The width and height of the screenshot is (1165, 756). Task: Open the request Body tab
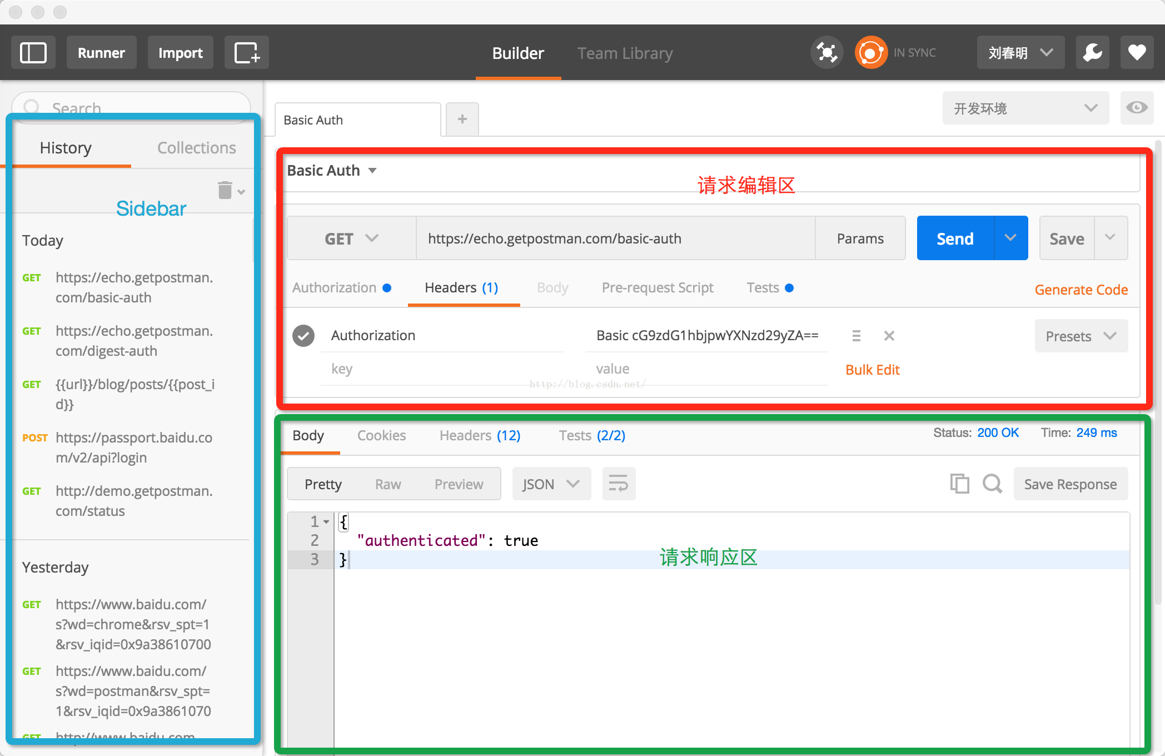point(552,288)
